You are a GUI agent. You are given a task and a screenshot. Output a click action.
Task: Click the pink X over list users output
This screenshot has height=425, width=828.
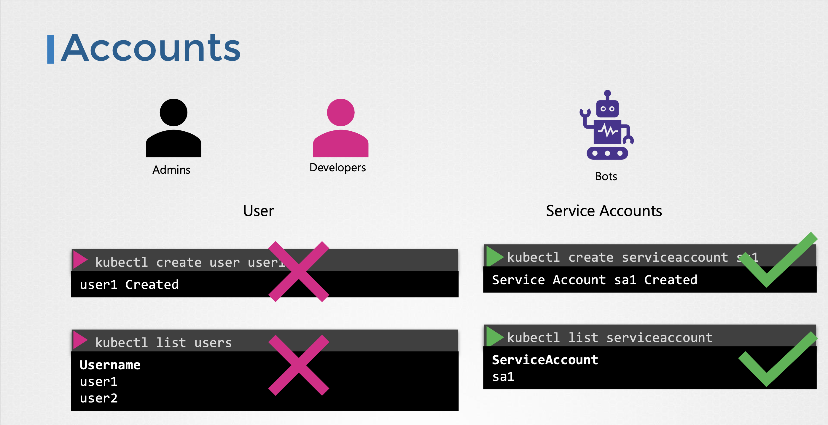point(299,365)
